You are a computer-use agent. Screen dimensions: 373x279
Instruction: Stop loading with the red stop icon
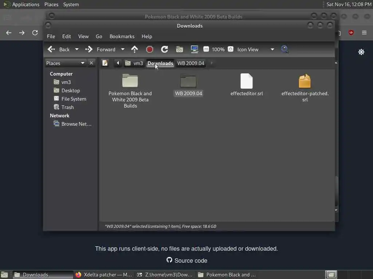click(x=150, y=49)
